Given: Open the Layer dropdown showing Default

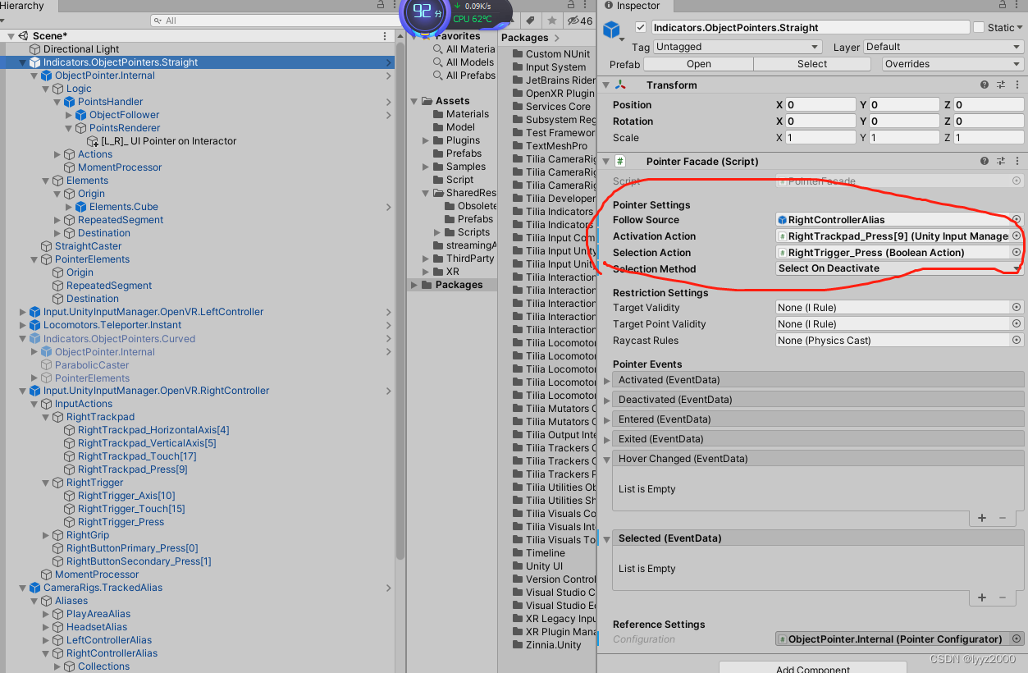Looking at the screenshot, I should pos(943,47).
